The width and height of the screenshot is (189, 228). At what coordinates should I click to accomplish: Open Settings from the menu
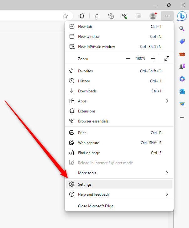[119, 184]
